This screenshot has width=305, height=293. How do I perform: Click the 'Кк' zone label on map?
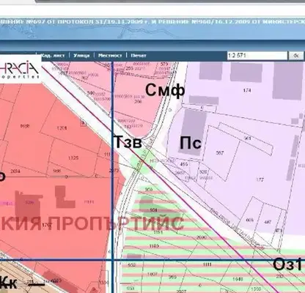click(10, 283)
